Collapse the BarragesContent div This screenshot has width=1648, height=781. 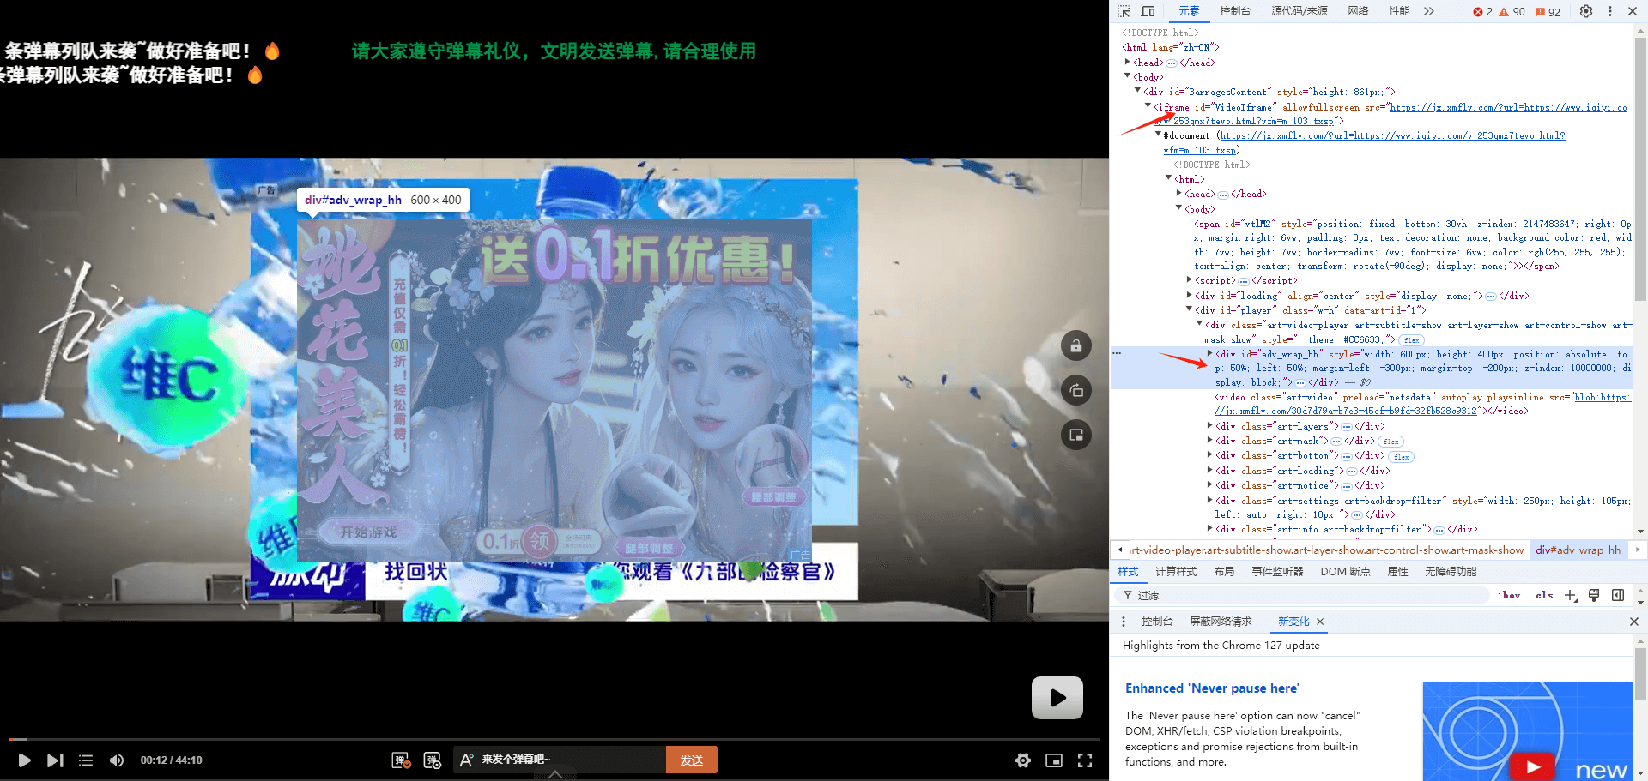tap(1138, 91)
